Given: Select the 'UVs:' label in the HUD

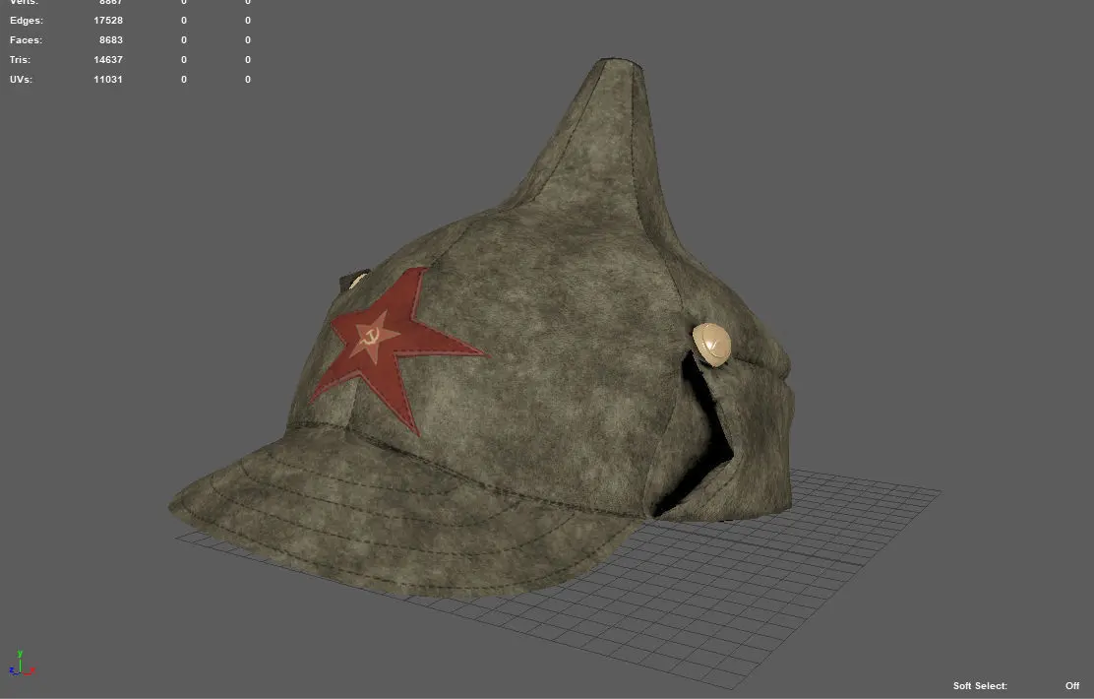Looking at the screenshot, I should [21, 79].
